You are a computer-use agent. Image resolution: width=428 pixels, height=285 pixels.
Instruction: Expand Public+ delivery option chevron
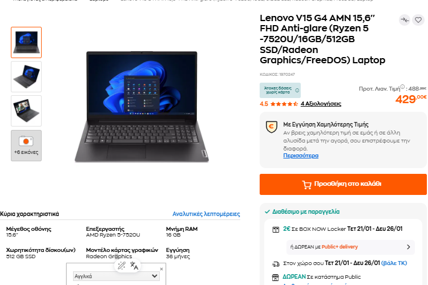[409, 247]
